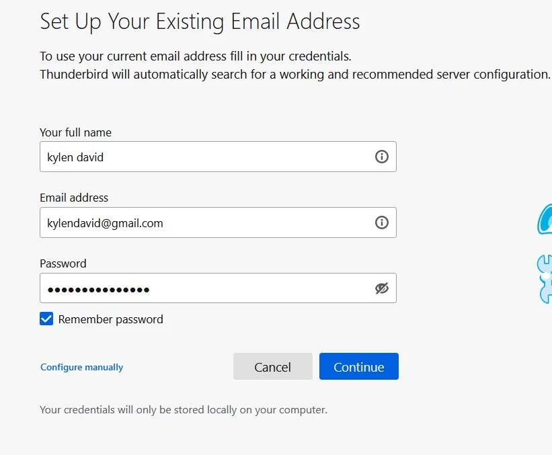Click the Set Up Your Existing Email Address heading
Viewport: 552px width, 455px height.
click(x=200, y=22)
